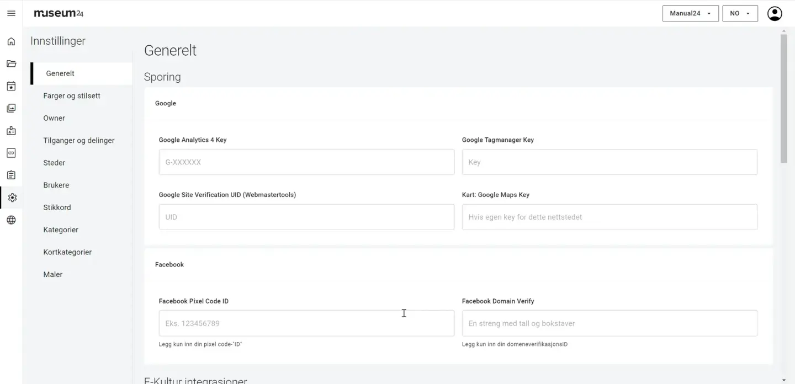Click the link box icon in sidebar

[x=11, y=153]
